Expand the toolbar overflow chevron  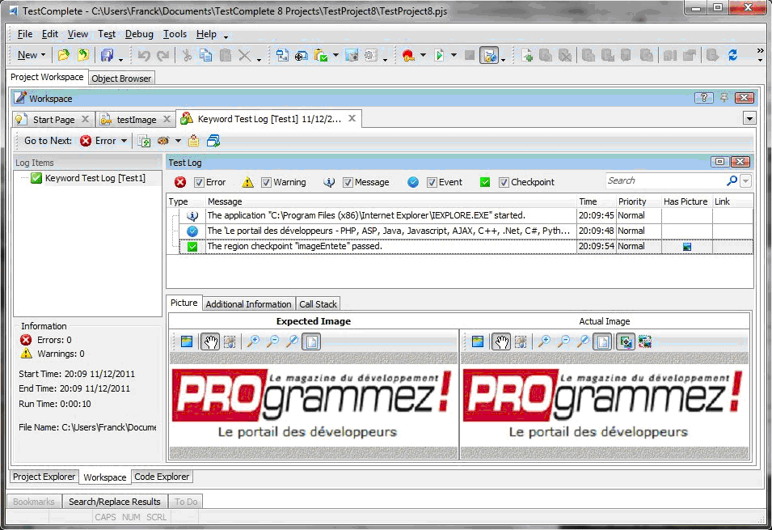click(760, 55)
